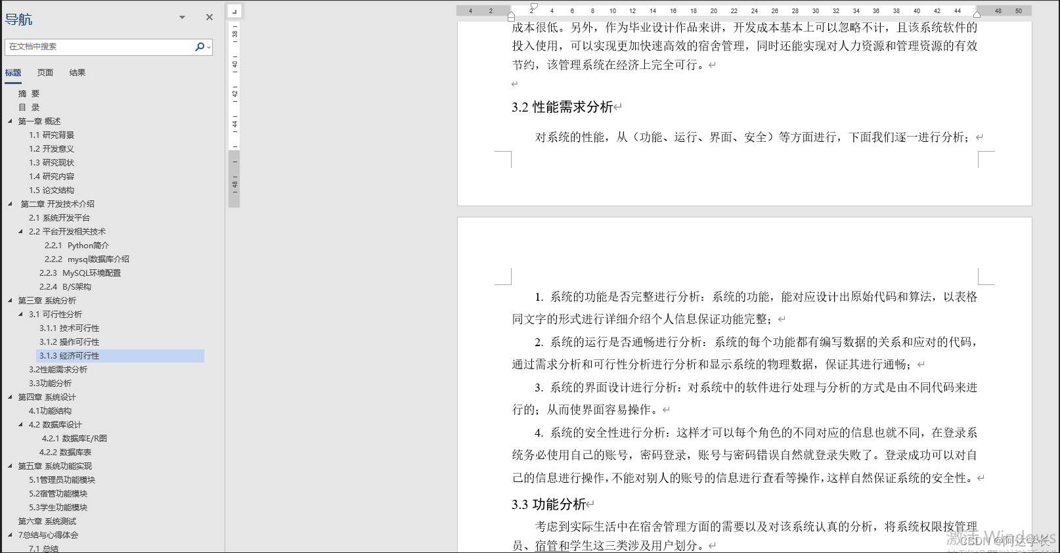Select 2.2.4 B/S架构 heading
The height and width of the screenshot is (553, 1060).
tap(65, 286)
